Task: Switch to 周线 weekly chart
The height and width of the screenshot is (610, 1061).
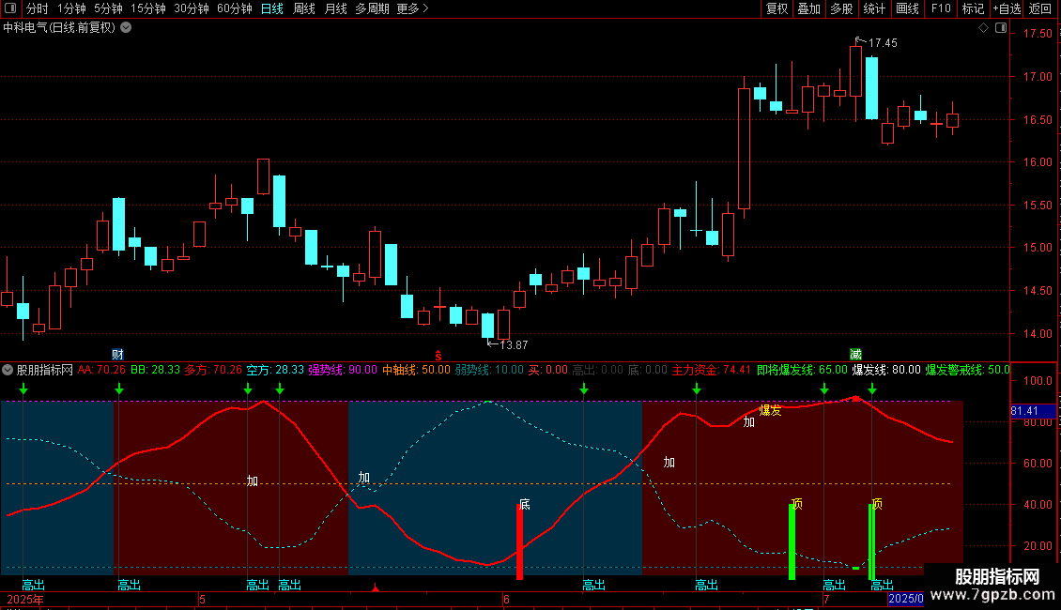Action: pyautogui.click(x=304, y=8)
